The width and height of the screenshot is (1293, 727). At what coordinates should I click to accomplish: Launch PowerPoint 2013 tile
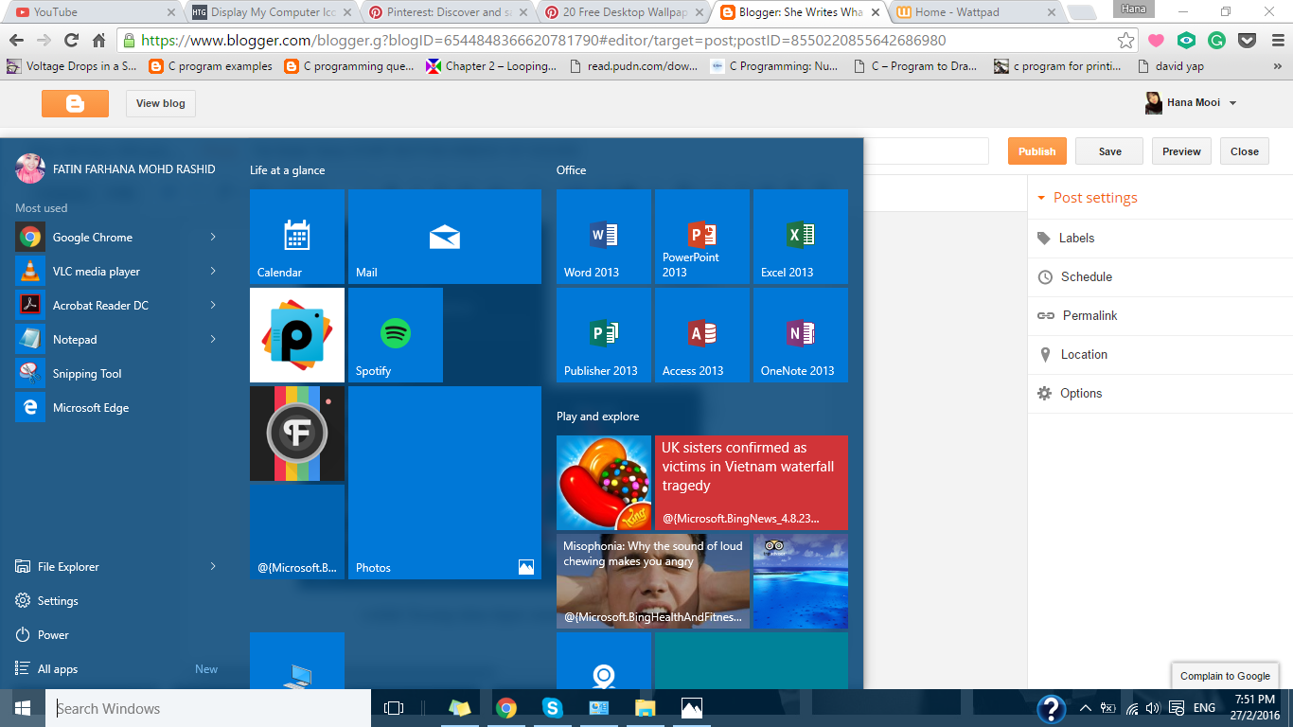[702, 237]
